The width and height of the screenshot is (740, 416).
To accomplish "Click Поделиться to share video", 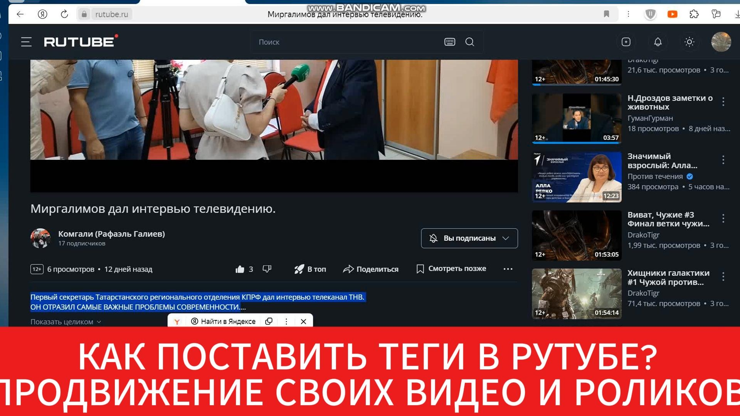I will point(371,269).
